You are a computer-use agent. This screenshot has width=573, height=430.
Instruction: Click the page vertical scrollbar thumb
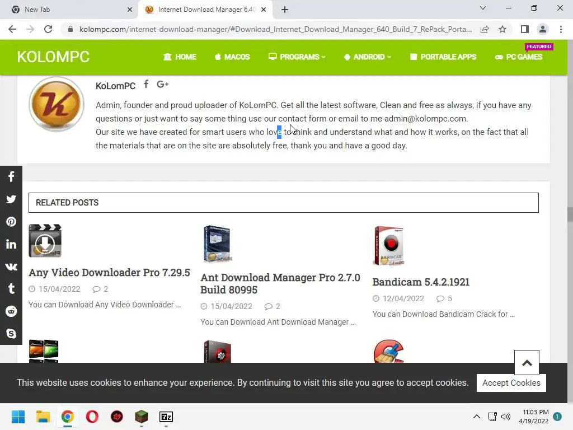(570, 214)
